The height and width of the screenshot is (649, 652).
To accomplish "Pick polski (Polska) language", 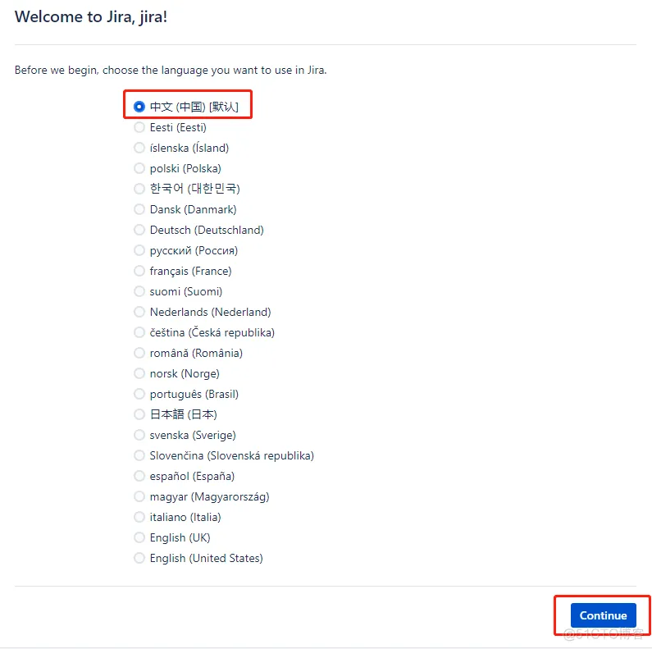I will coord(139,168).
